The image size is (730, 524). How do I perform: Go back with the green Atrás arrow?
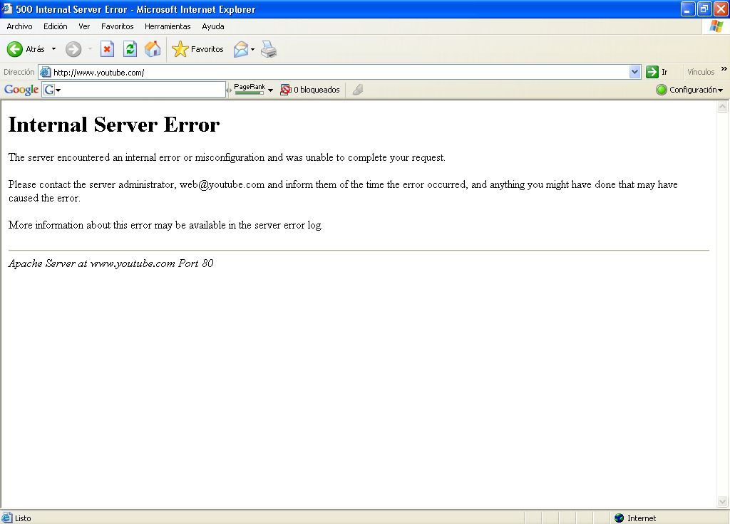click(15, 49)
